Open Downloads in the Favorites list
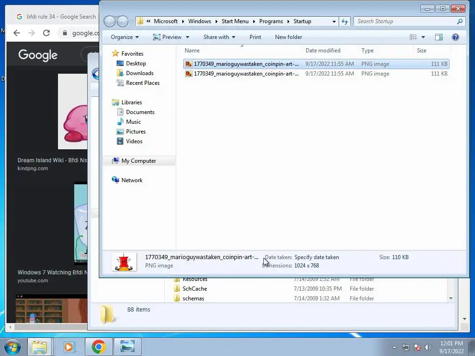The image size is (475, 356). pyautogui.click(x=140, y=73)
